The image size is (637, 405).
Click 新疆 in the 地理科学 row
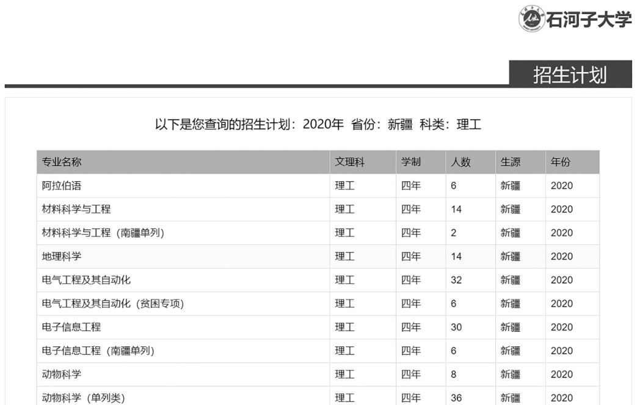click(x=510, y=257)
